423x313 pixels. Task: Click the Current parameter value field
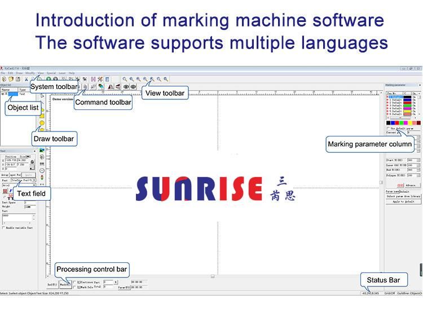(x=413, y=133)
